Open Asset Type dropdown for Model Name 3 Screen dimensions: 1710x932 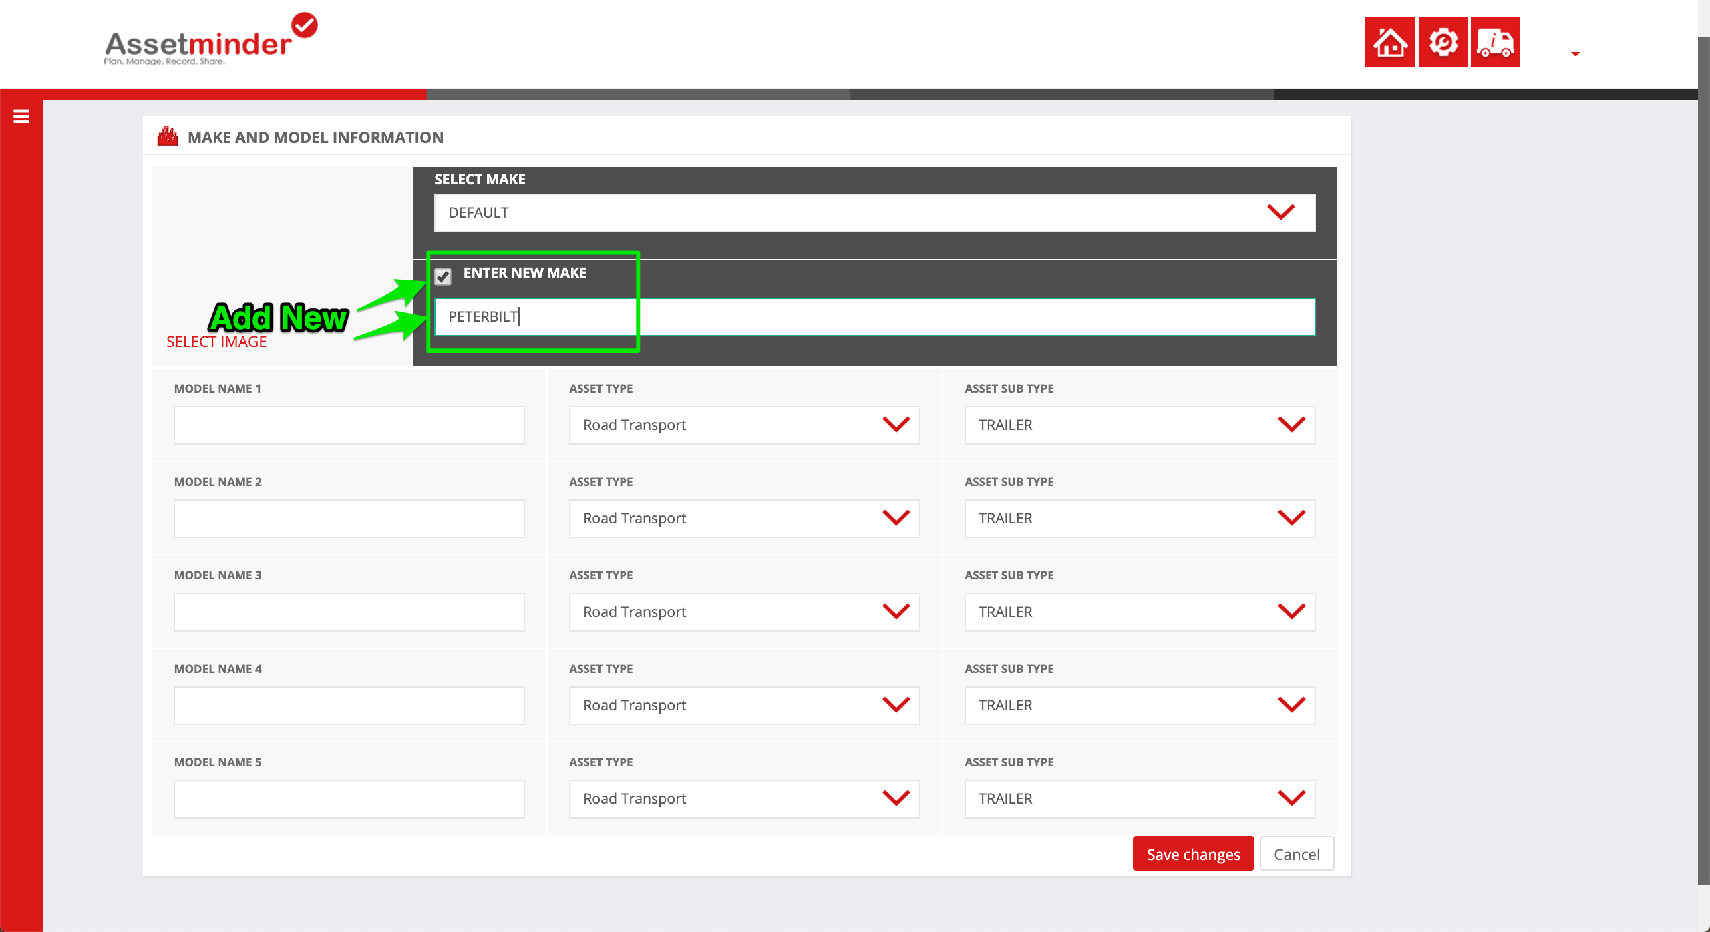point(744,612)
